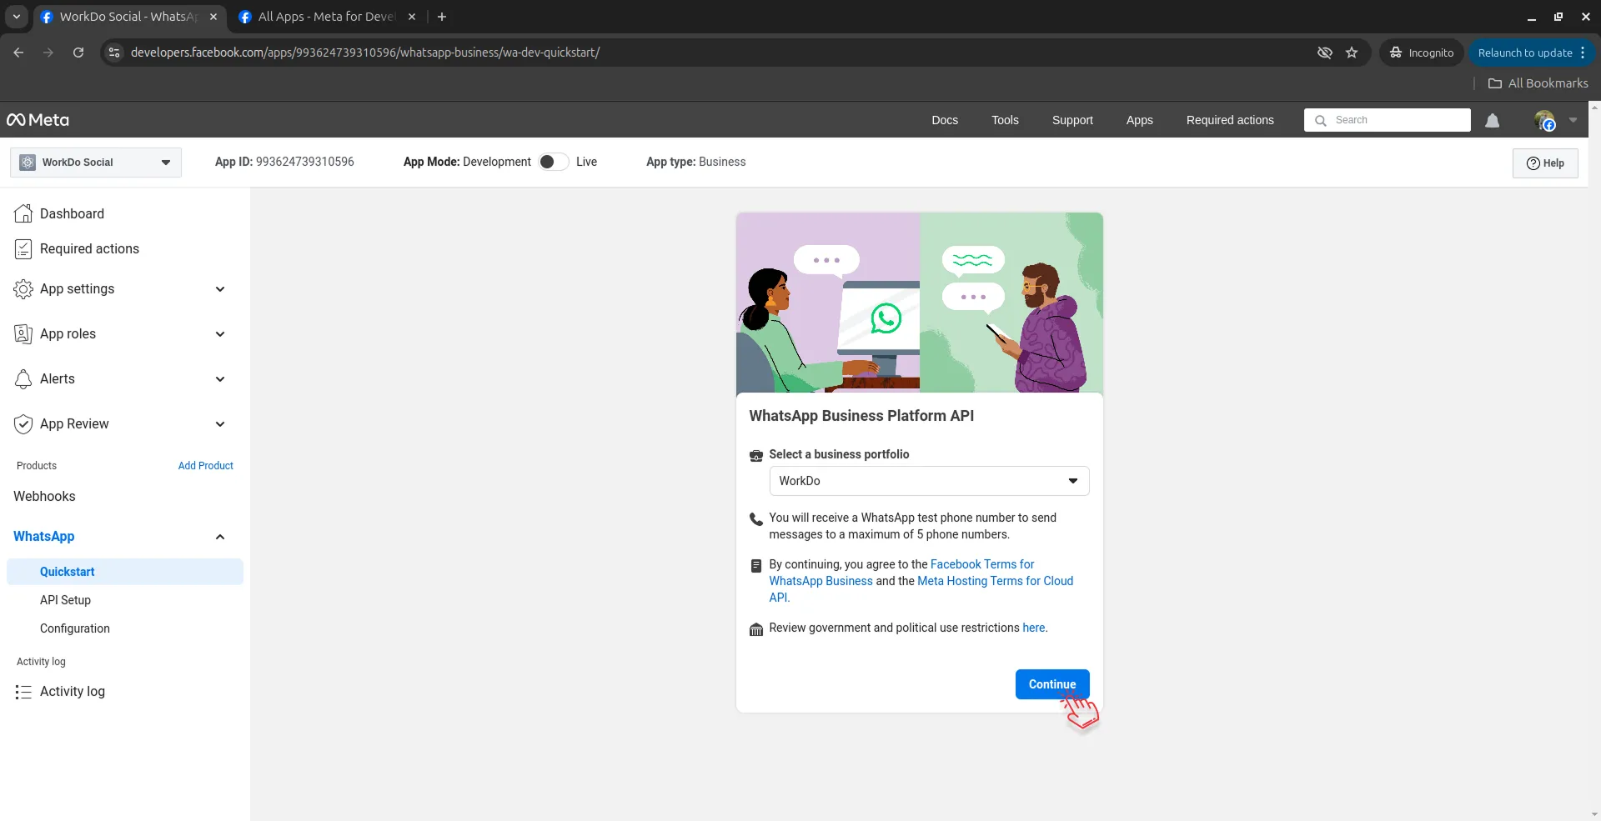Viewport: 1601px width, 821px height.
Task: Click the Meta logo in header
Action: 38,120
